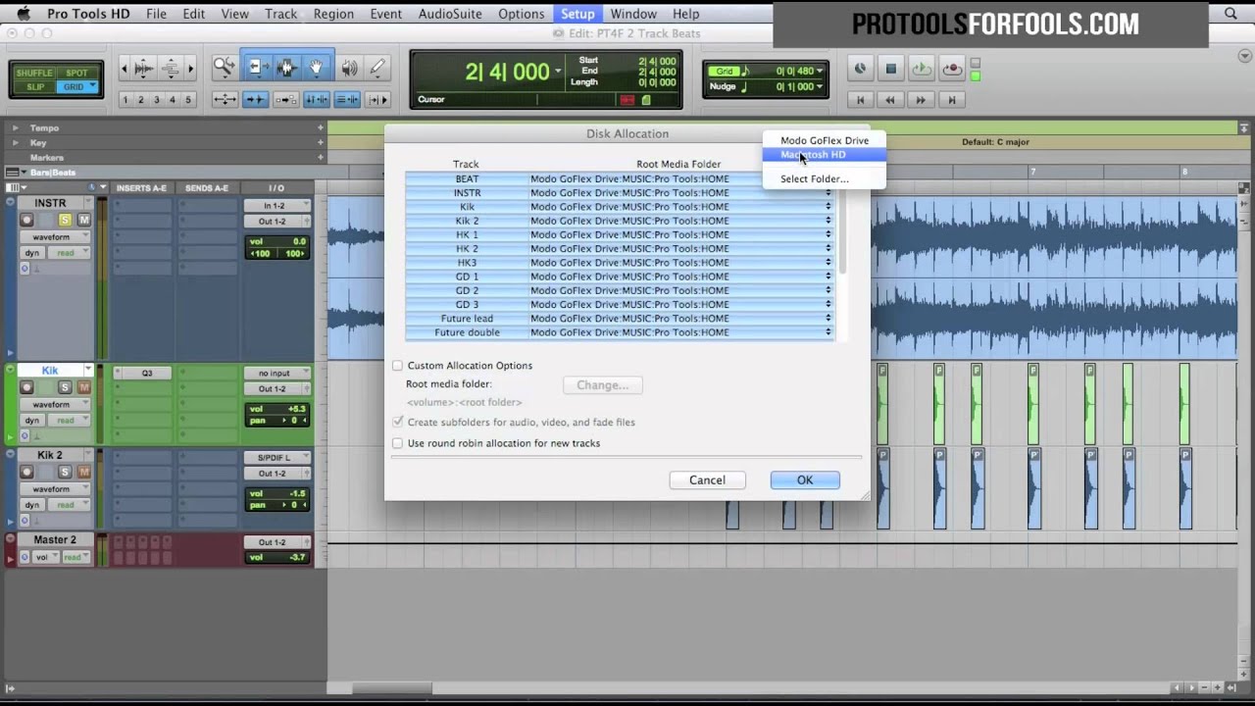Toggle Link Timeline and Edit Selection
Viewport: 1255px width, 706px height.
[317, 99]
